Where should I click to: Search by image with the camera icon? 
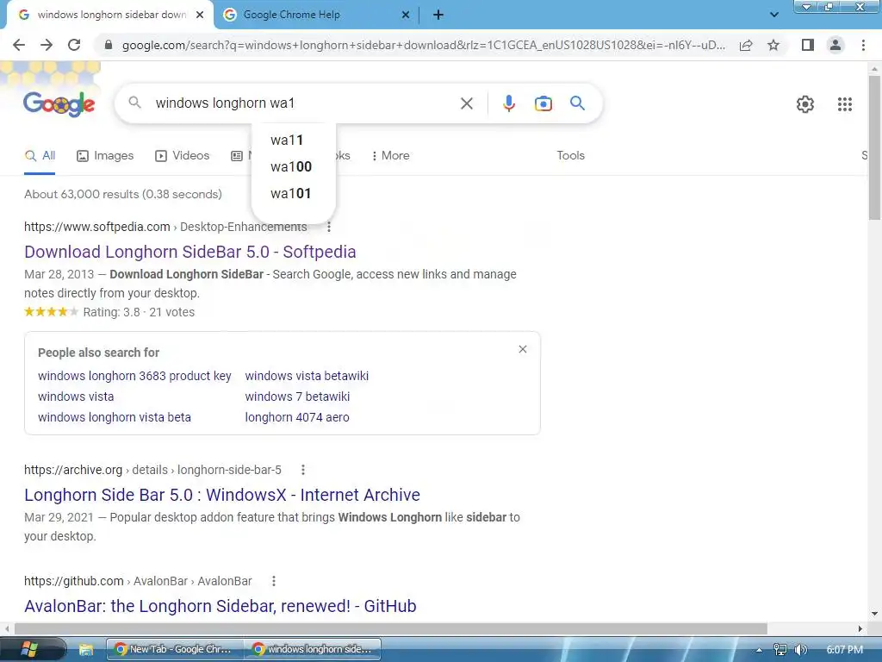(x=543, y=103)
